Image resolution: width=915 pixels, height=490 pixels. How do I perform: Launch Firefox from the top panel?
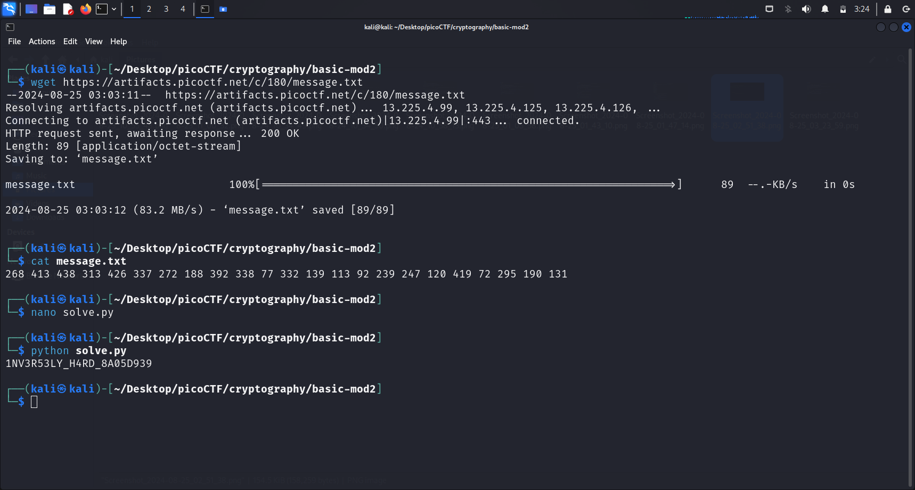(85, 9)
